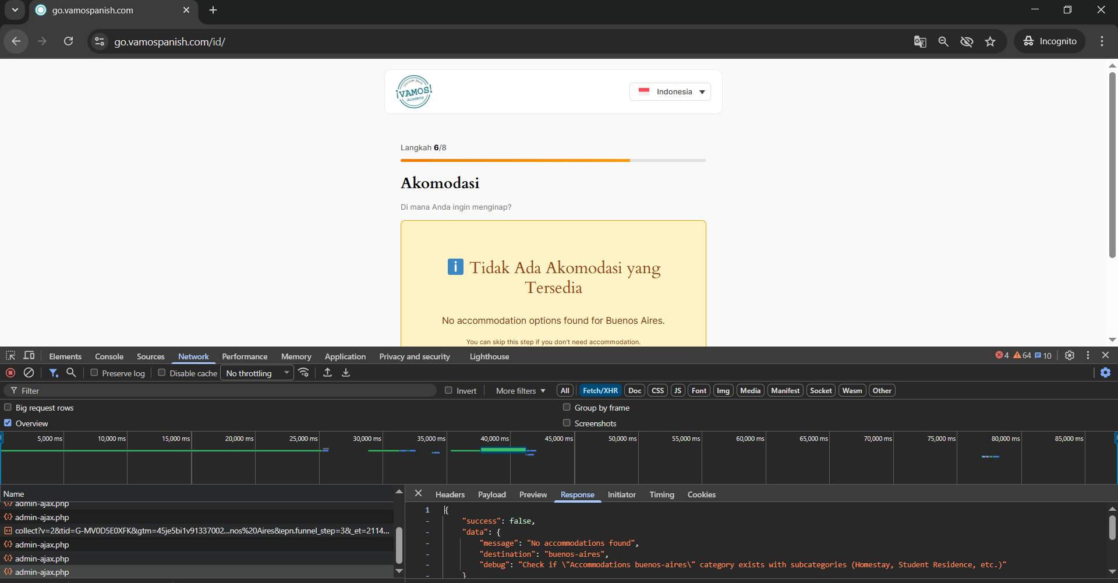Uncheck the Overview checkbox
This screenshot has width=1118, height=583.
pyautogui.click(x=8, y=423)
